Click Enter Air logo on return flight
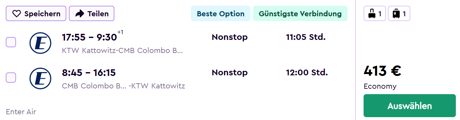 [40, 79]
